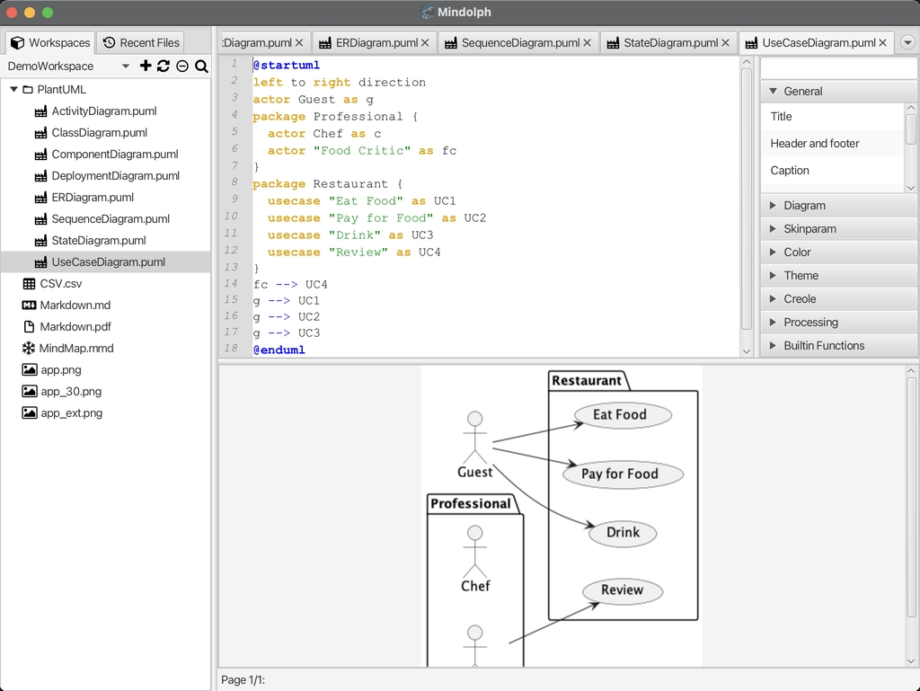The width and height of the screenshot is (920, 691).
Task: Click the search magnifier icon in workspace toolbar
Action: [x=201, y=66]
